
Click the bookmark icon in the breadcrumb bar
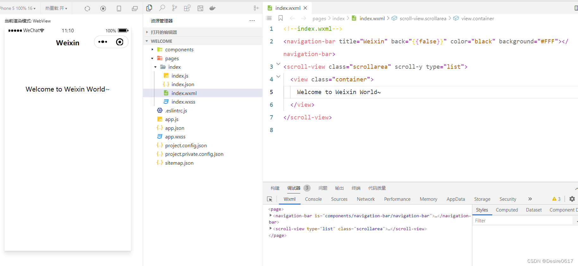(x=281, y=18)
